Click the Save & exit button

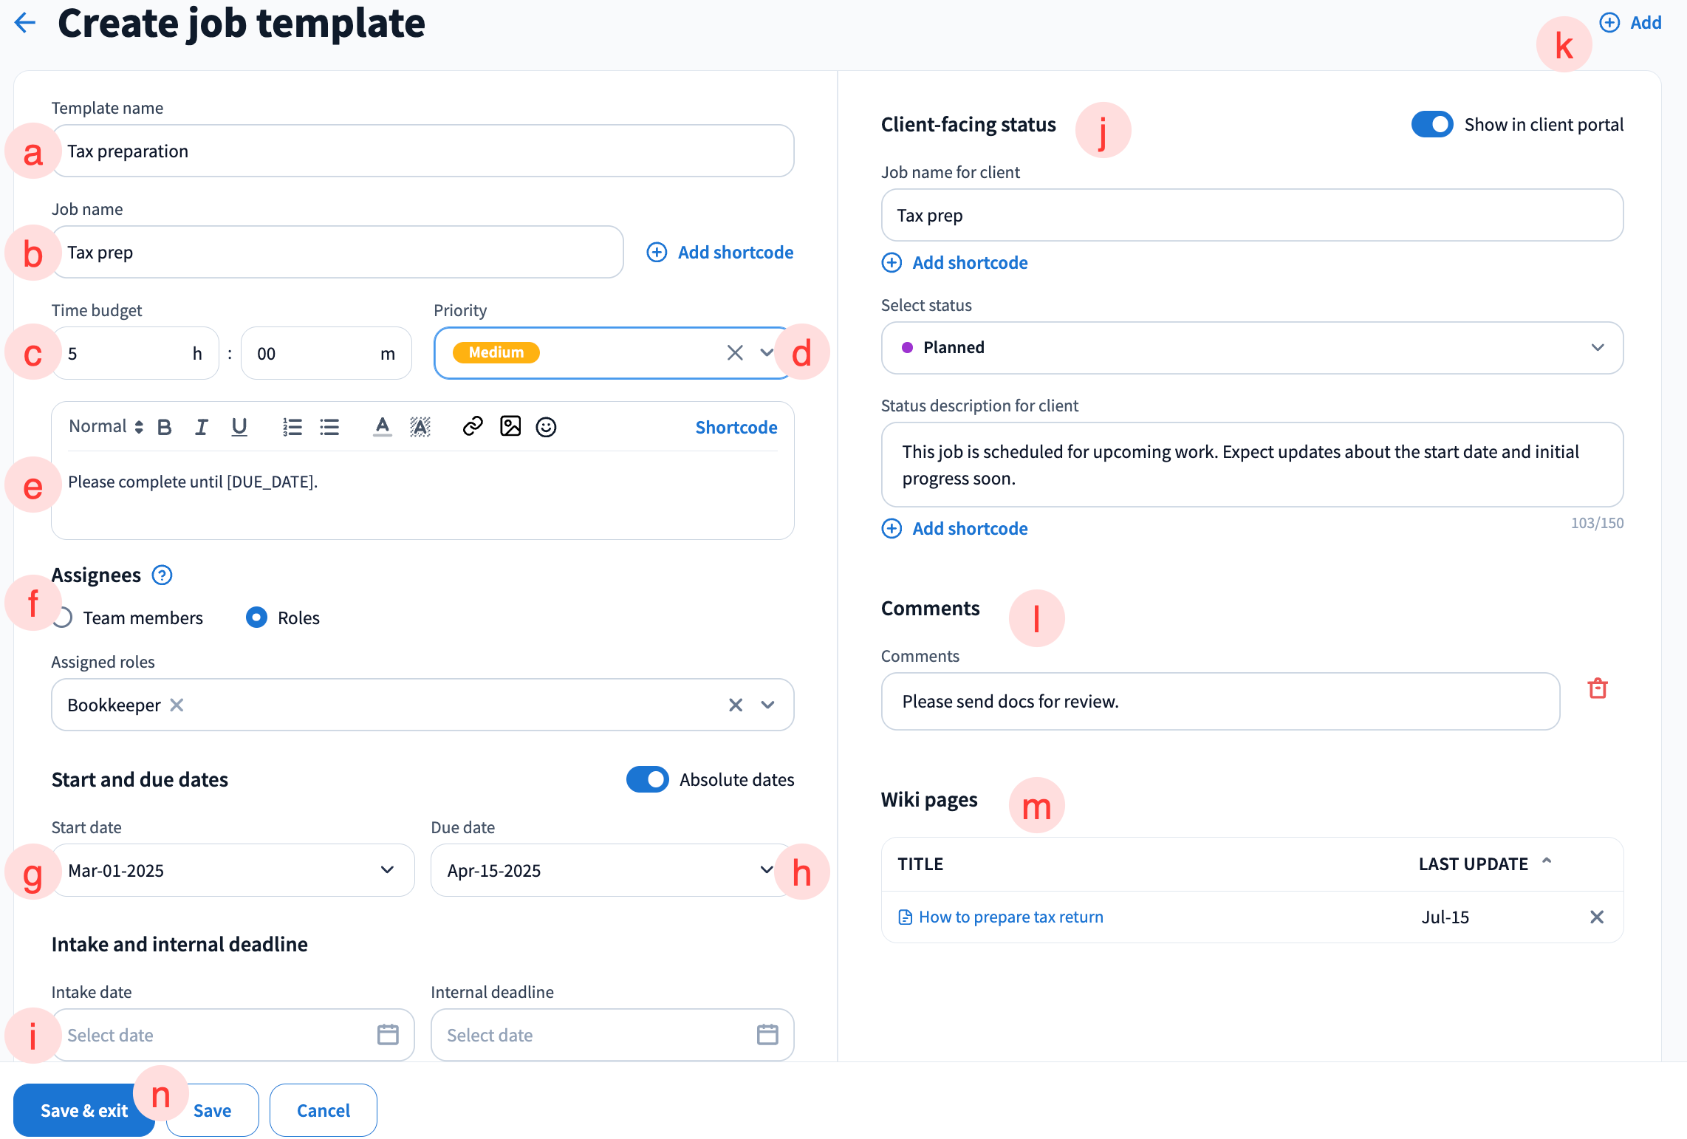83,1110
